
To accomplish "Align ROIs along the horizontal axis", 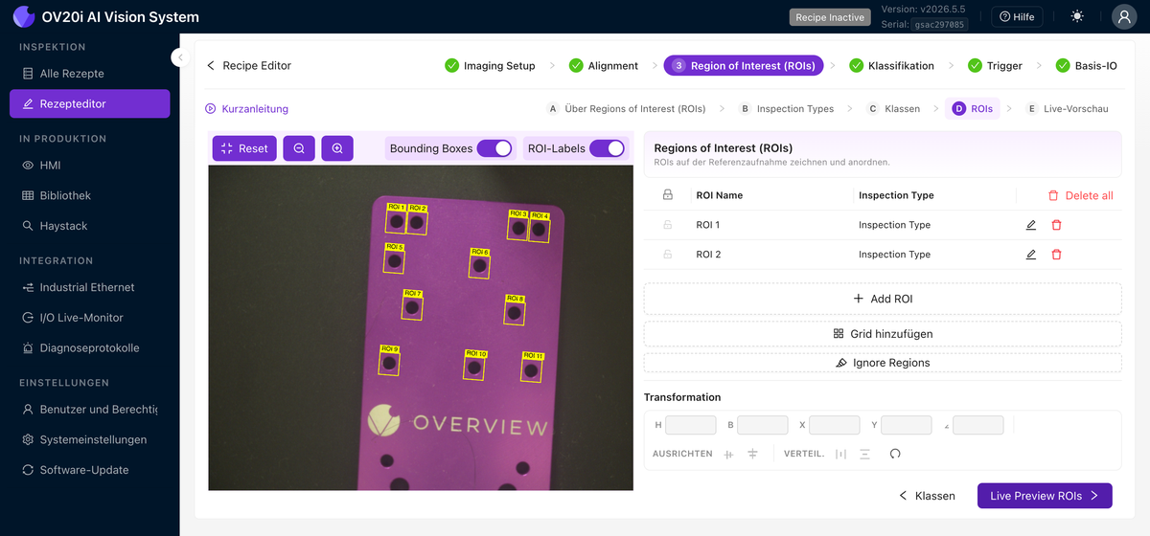I will point(752,454).
